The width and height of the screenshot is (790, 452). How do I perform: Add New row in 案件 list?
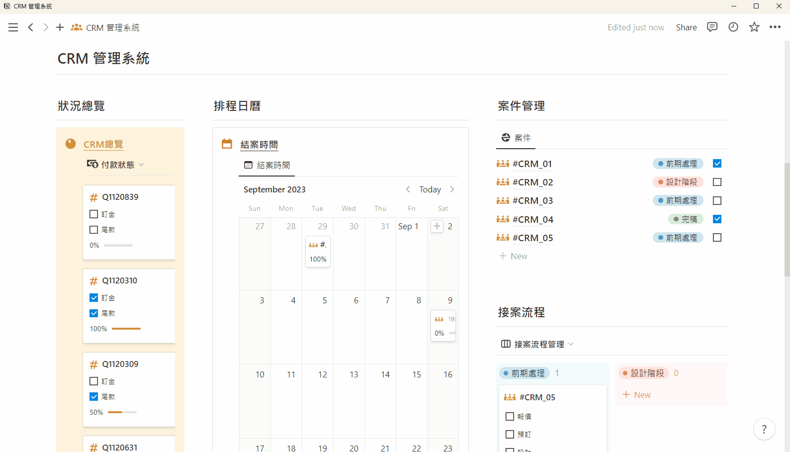point(513,256)
